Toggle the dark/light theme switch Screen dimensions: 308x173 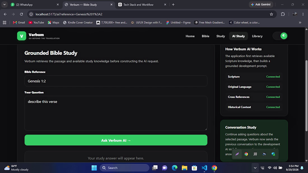(280, 36)
